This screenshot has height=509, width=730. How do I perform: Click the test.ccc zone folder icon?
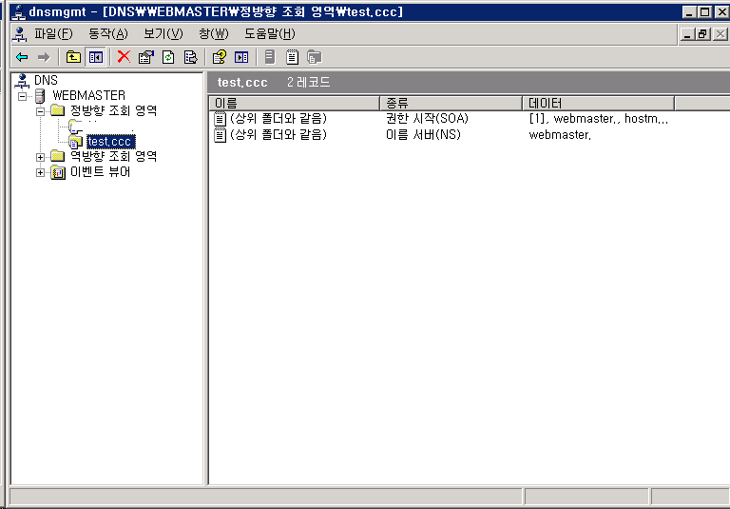pos(75,141)
